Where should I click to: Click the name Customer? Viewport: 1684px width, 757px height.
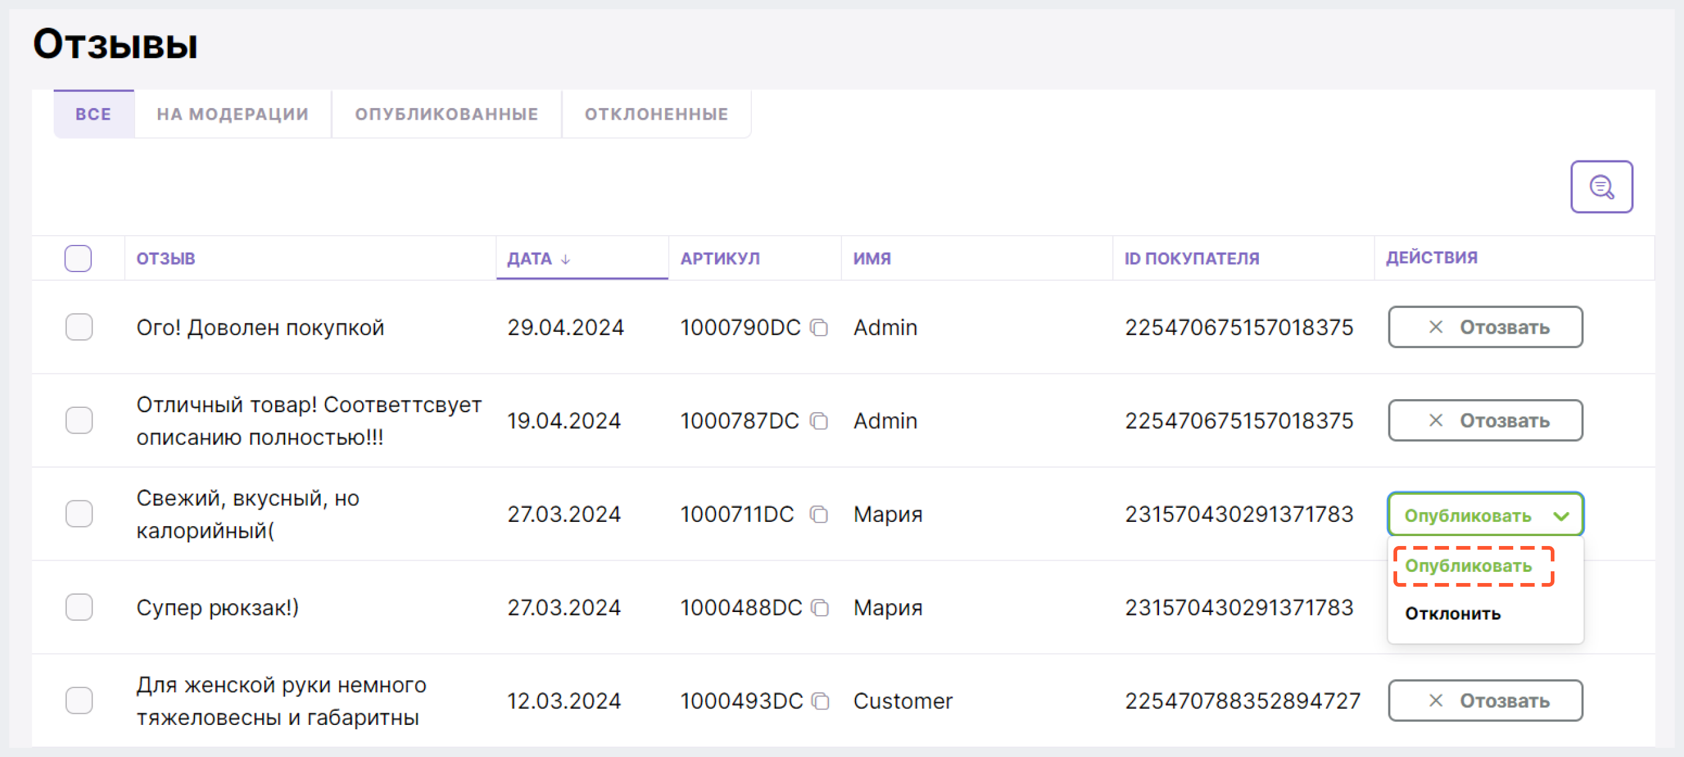[x=903, y=701]
